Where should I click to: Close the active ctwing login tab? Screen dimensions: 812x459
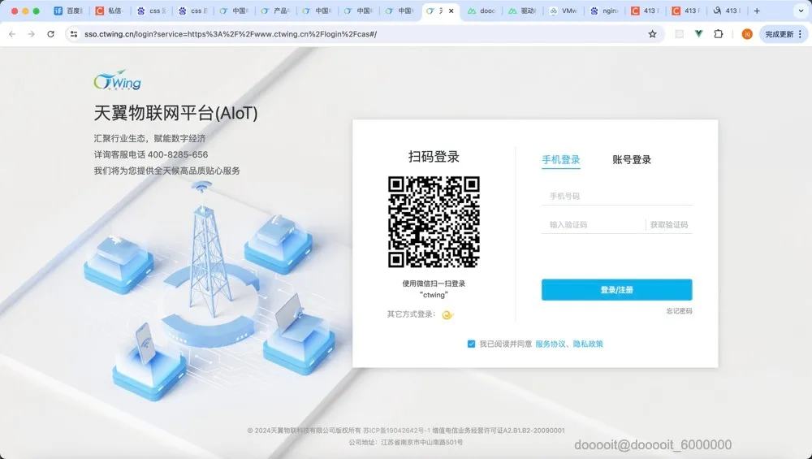(x=451, y=11)
